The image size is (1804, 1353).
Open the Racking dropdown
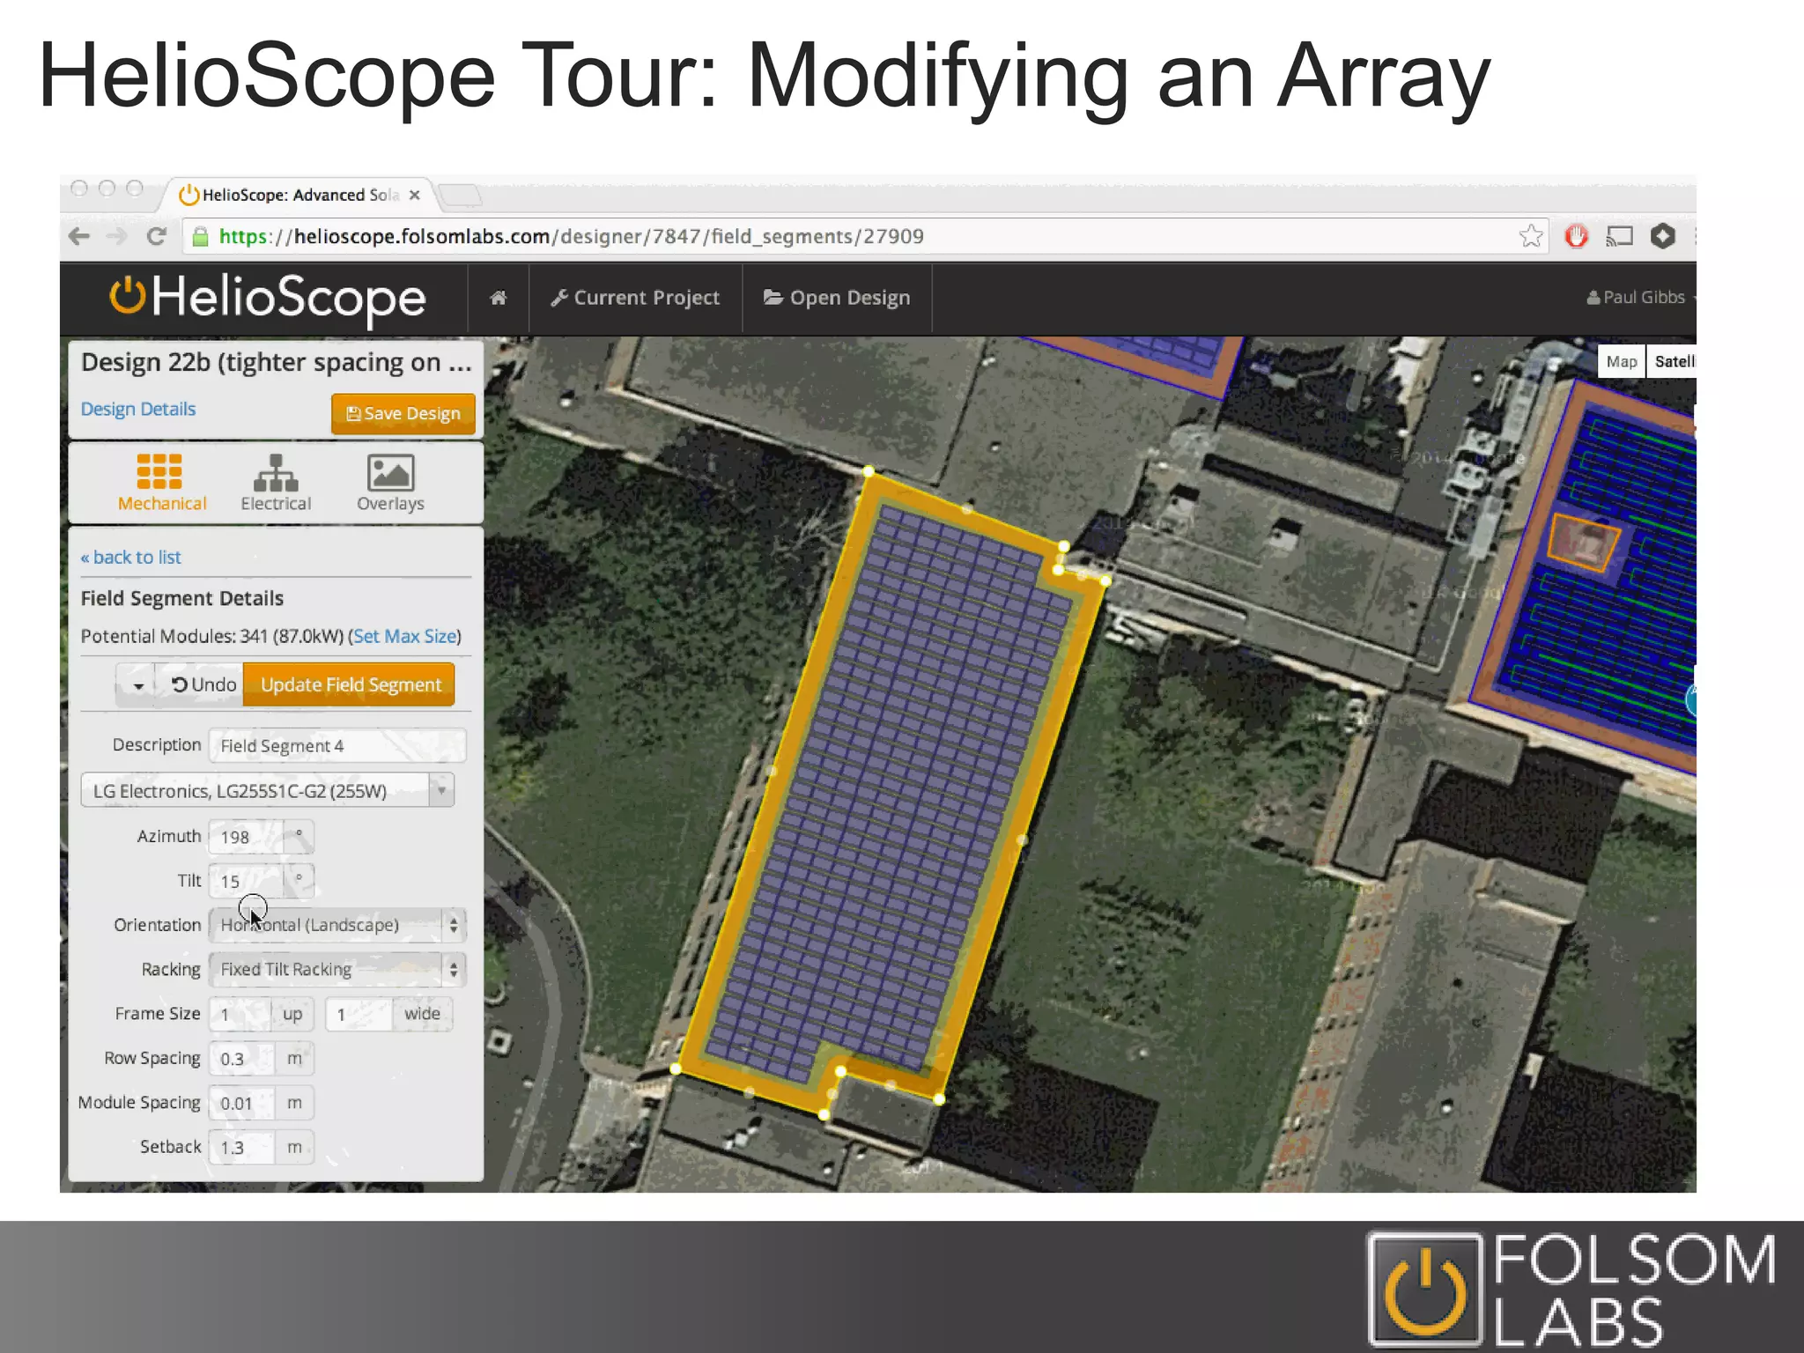click(x=337, y=969)
